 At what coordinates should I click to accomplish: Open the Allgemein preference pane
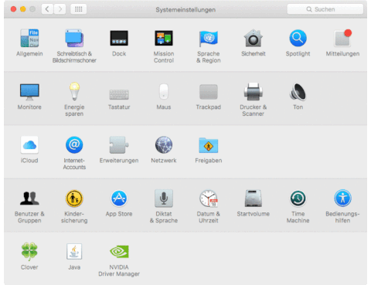29,38
